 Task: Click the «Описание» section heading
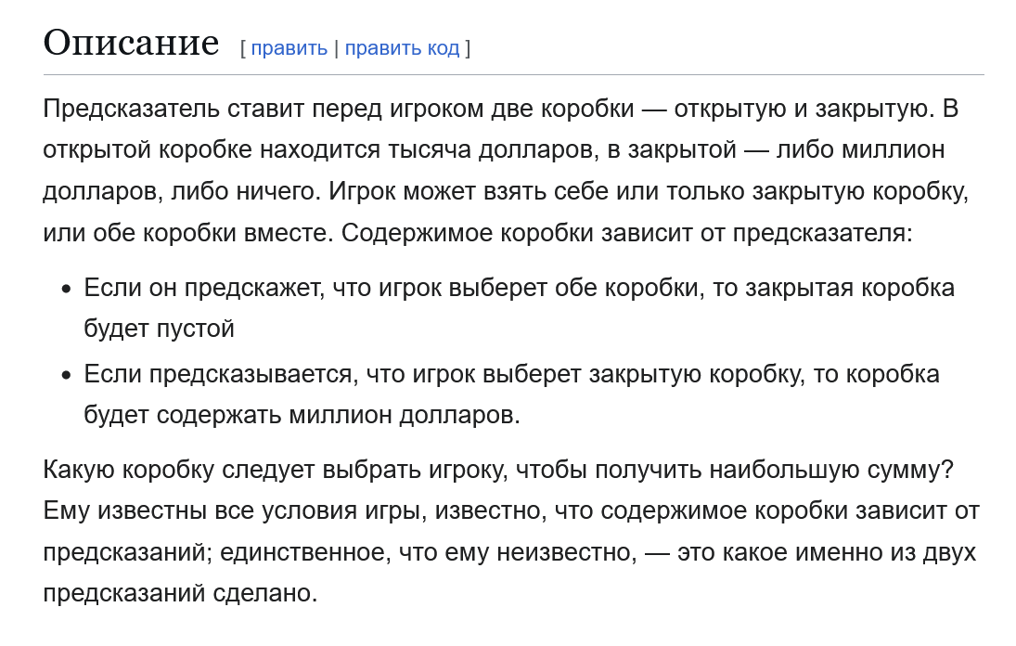(132, 43)
